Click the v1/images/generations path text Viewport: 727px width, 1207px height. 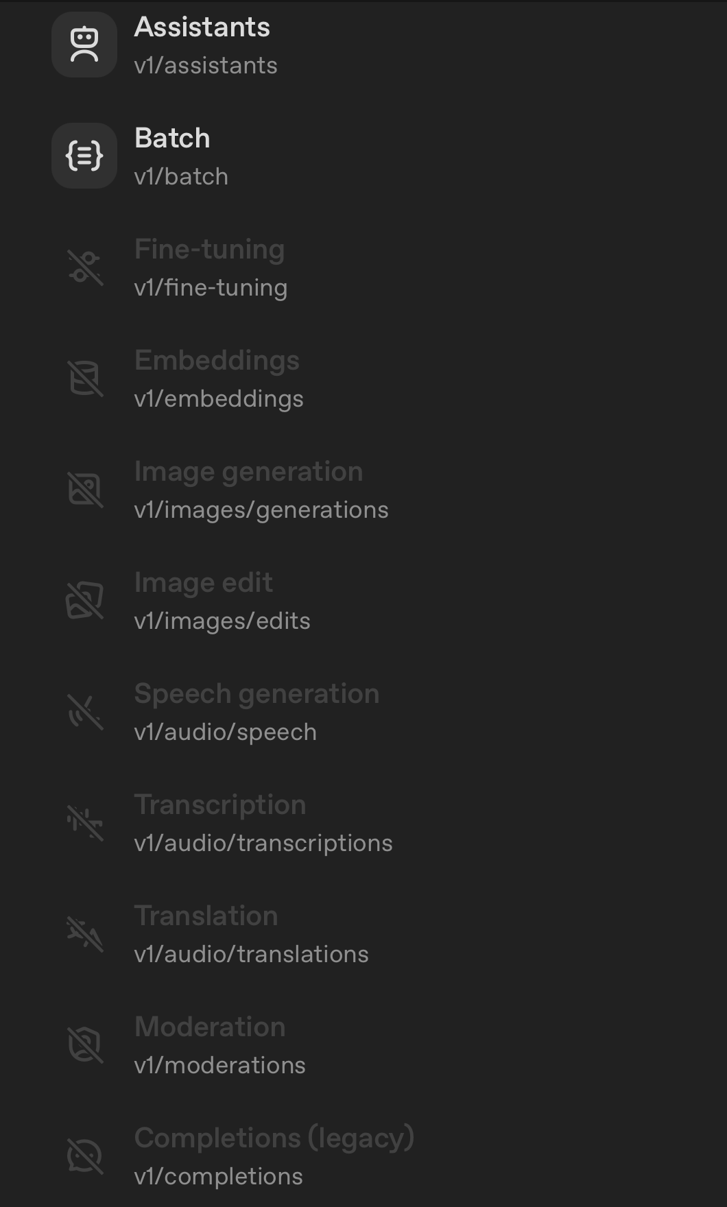tap(261, 510)
